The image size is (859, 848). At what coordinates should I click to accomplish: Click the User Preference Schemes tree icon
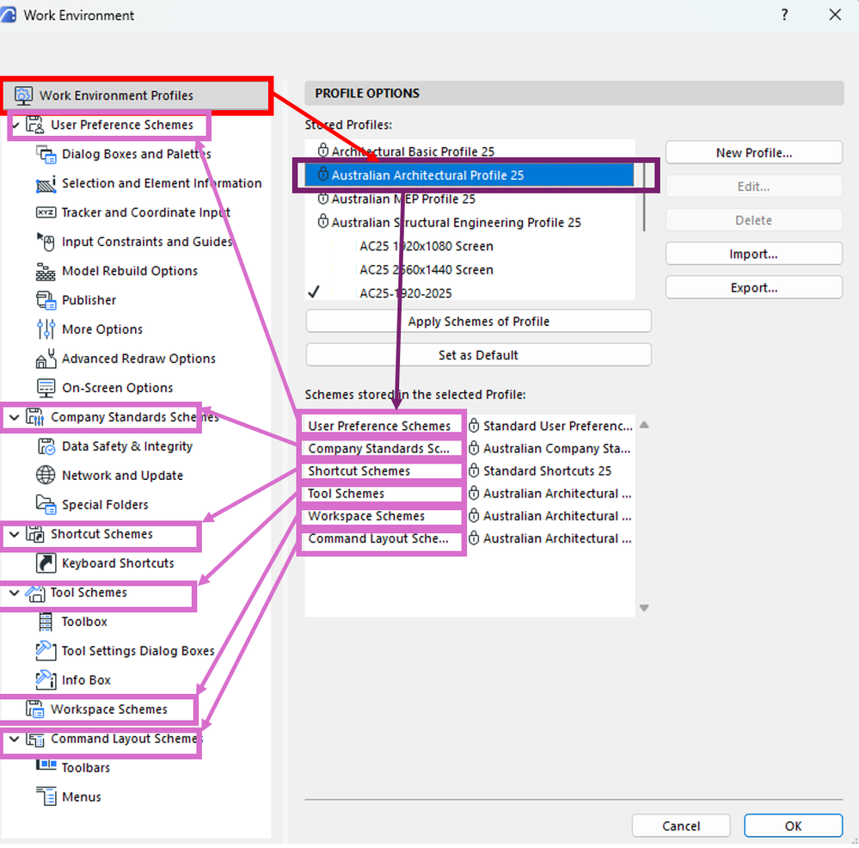click(35, 125)
